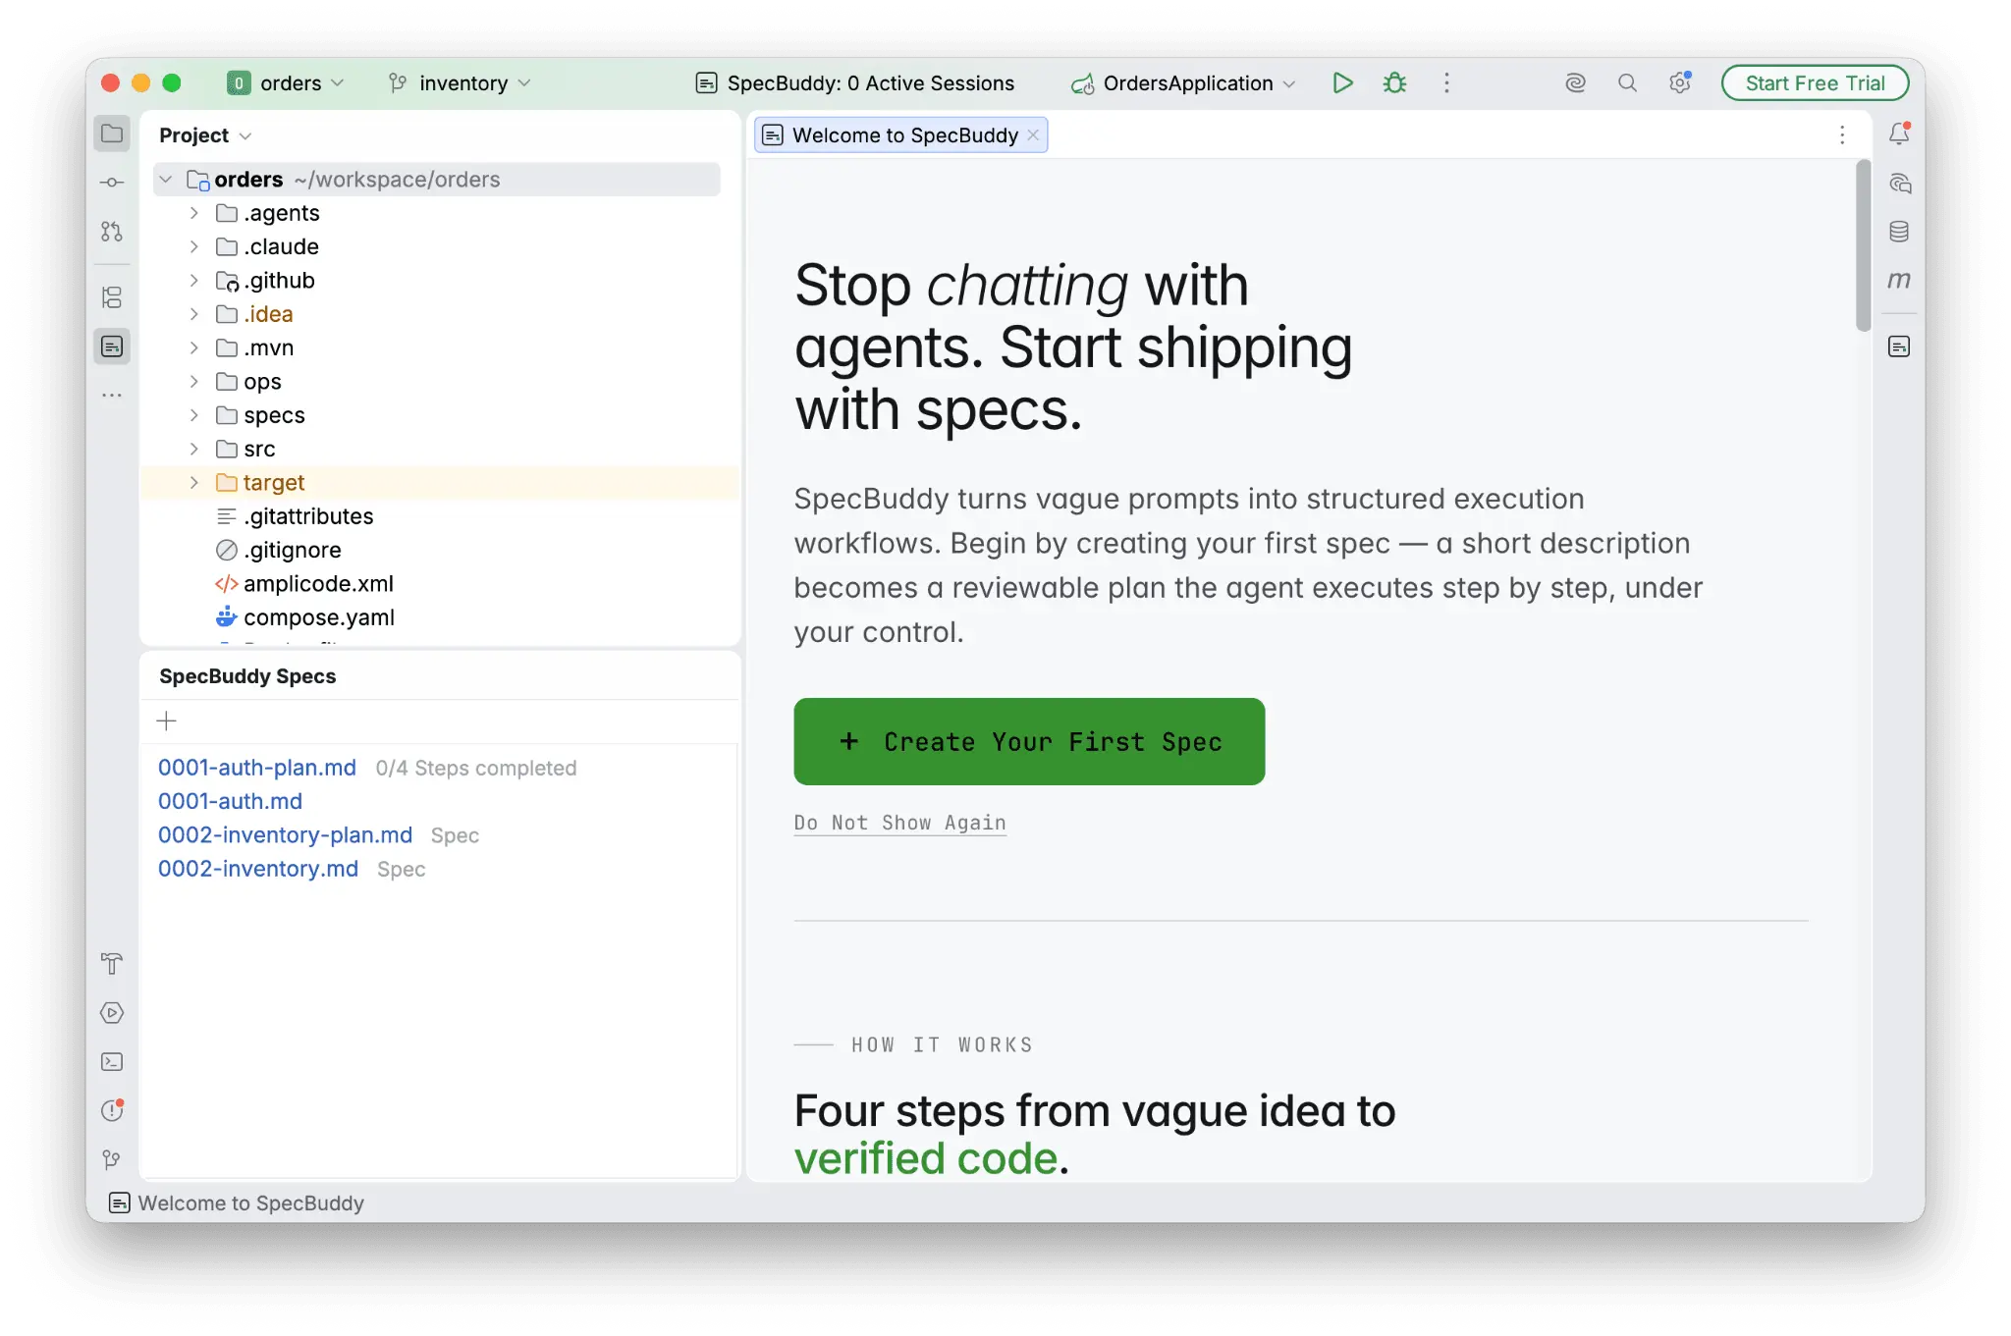The image size is (2011, 1336).
Task: Open the Project view dropdown
Action: [x=205, y=135]
